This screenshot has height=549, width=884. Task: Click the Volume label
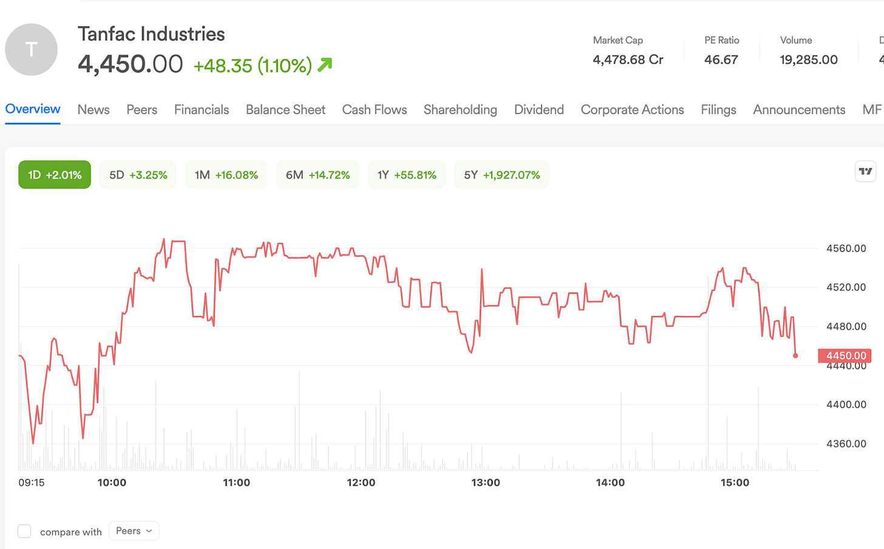[x=796, y=40]
